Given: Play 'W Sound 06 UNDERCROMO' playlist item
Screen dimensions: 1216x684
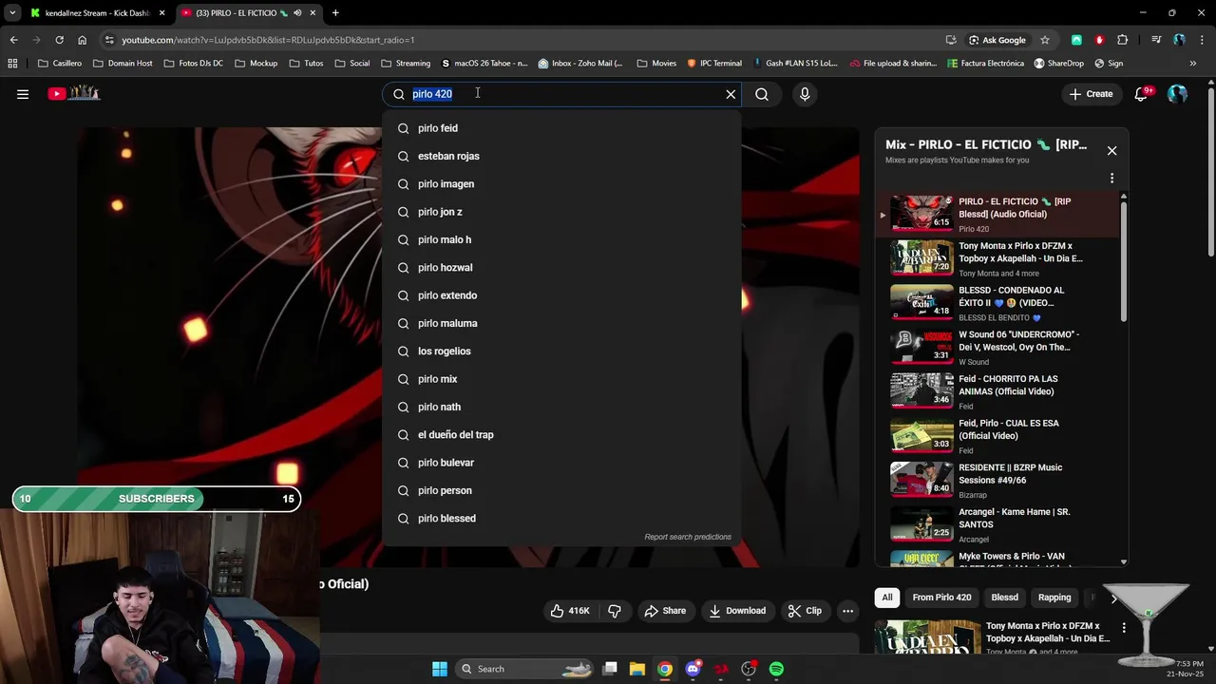Looking at the screenshot, I should coord(997,347).
